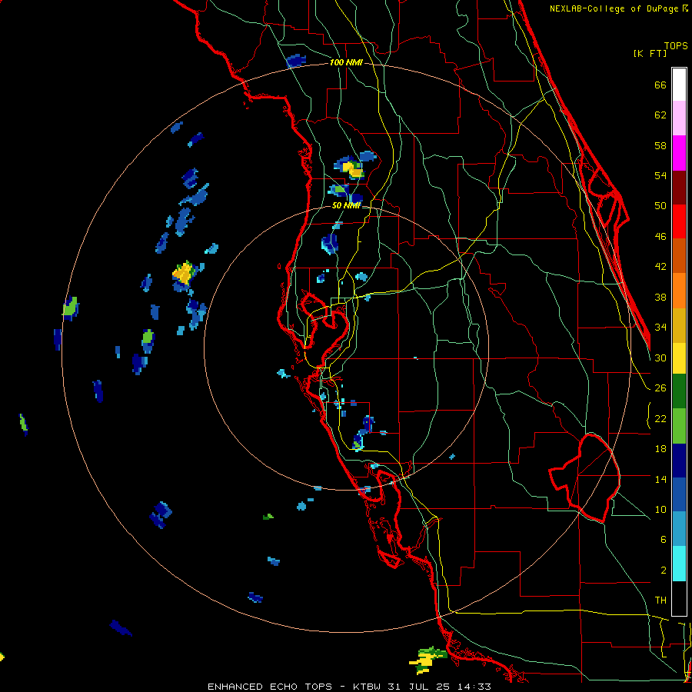Click the 66 value on the legend
Image resolution: width=692 pixels, height=692 pixels.
(x=660, y=85)
